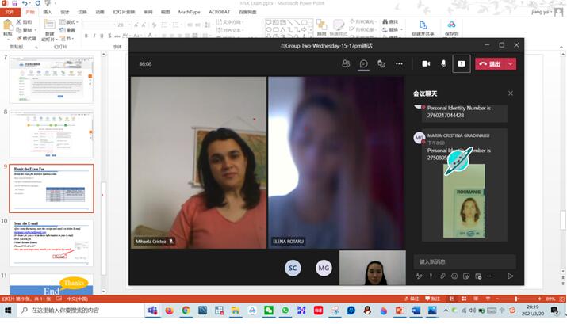The image size is (567, 324).
Task: Open Chrome from the taskbar
Action: (x=186, y=311)
